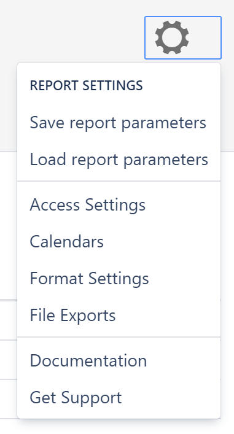View file exports menu entry
Screen dimensions: 234x434
[x=119, y=316]
